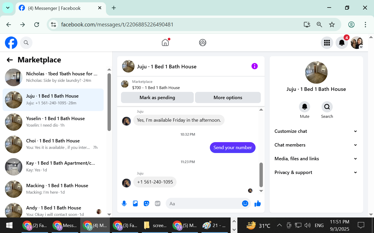The image size is (374, 233).
Task: Click the +1 561-240-1095 message bubble
Action: point(155,182)
